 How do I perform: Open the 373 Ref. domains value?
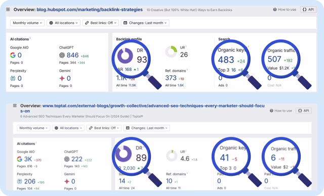pyautogui.click(x=171, y=78)
